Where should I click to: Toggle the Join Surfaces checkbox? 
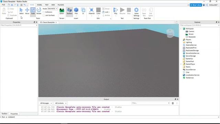click(44, 15)
